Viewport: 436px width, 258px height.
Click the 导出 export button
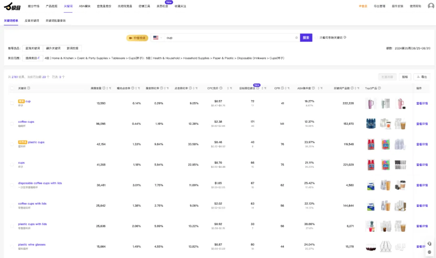point(422,77)
